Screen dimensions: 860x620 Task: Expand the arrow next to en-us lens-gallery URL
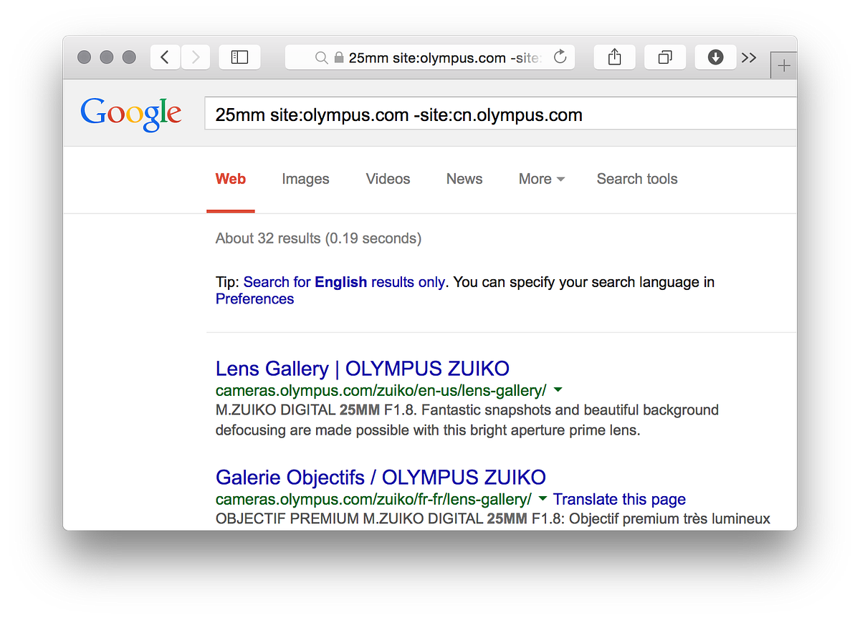(558, 390)
